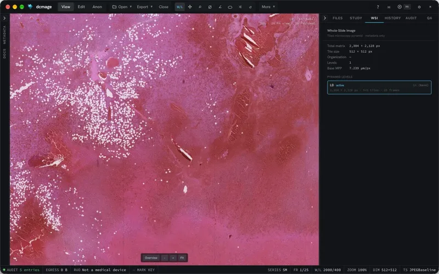This screenshot has width=439, height=274.
Task: Click the Close button in the toolbar
Action: pos(164,7)
